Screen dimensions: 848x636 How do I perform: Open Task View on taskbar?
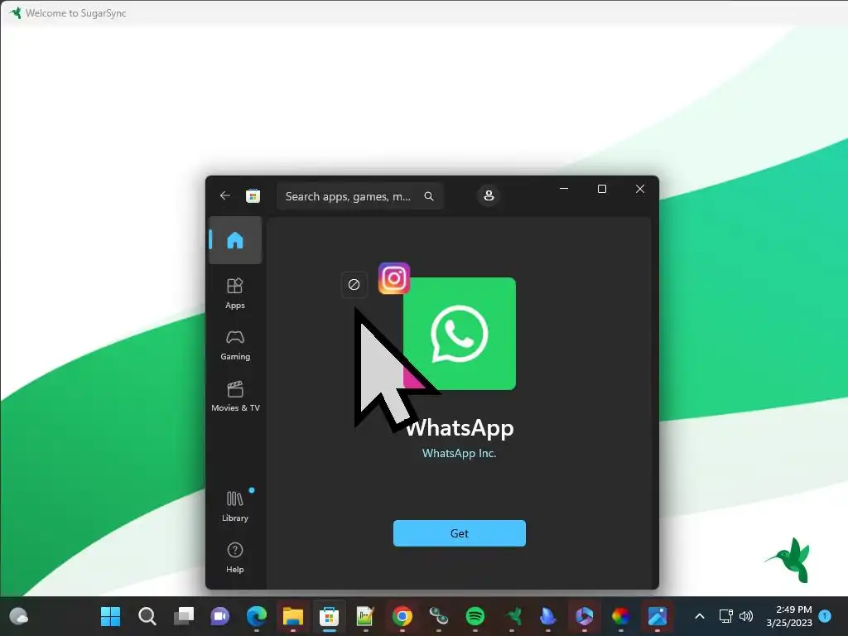pos(184,616)
